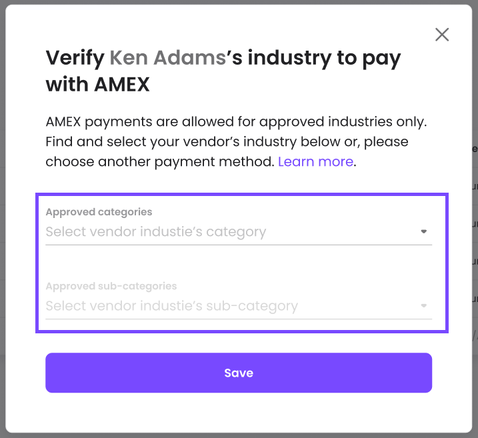478x438 pixels.
Task: Click the 'Verify … industry to pay' heading
Action: (223, 59)
